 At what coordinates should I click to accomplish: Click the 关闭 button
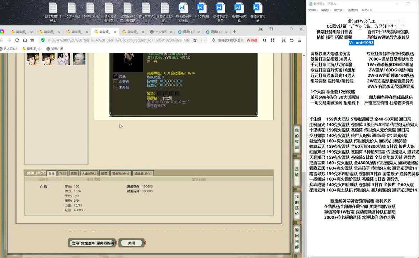pyautogui.click(x=131, y=243)
